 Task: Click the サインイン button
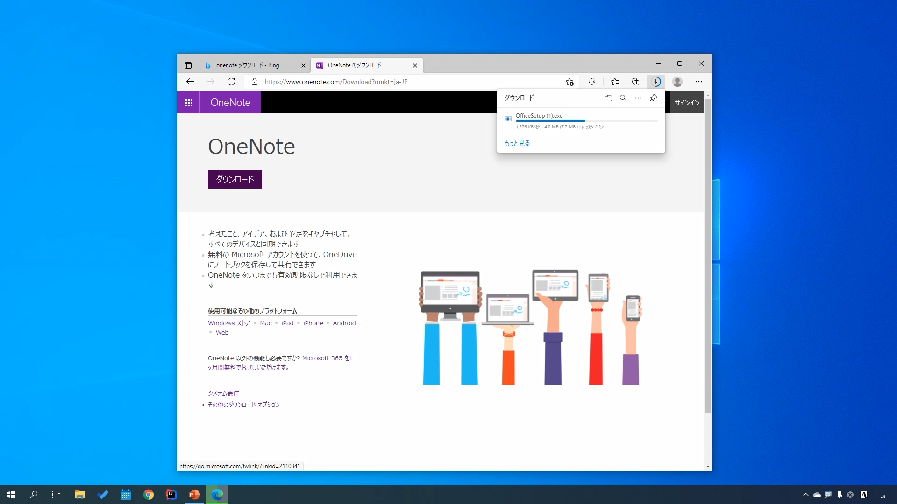[x=687, y=103]
